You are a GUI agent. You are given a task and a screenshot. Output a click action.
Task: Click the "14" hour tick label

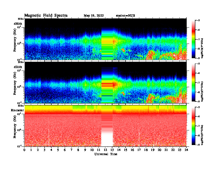(119, 150)
